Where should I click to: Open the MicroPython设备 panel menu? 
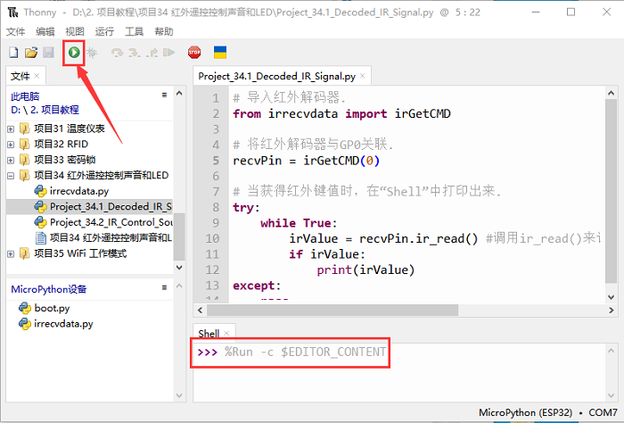[164, 288]
